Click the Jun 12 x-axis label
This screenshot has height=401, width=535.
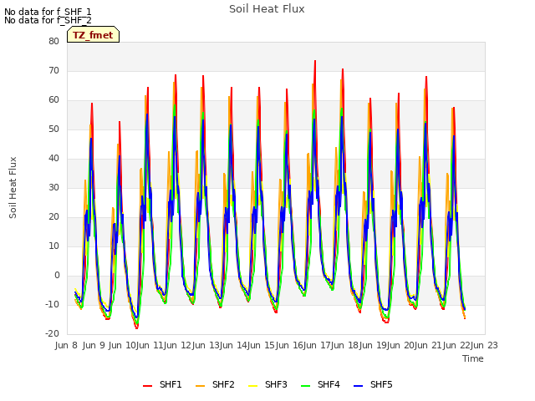click(x=177, y=345)
